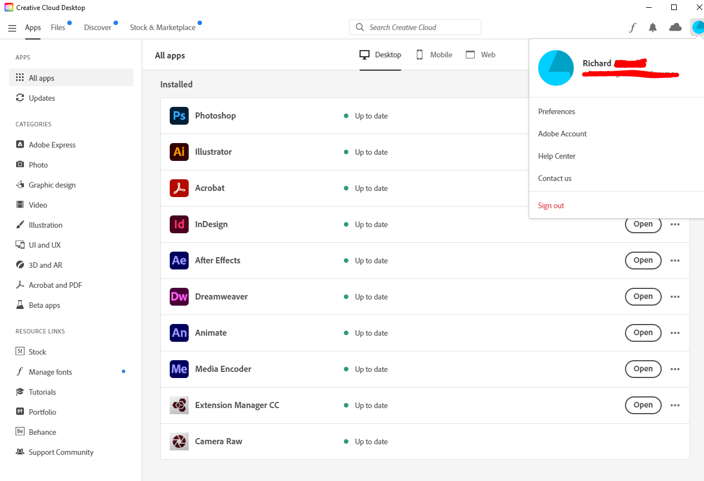Open Extension Manager CC with Open button
This screenshot has height=481, width=704.
point(643,405)
